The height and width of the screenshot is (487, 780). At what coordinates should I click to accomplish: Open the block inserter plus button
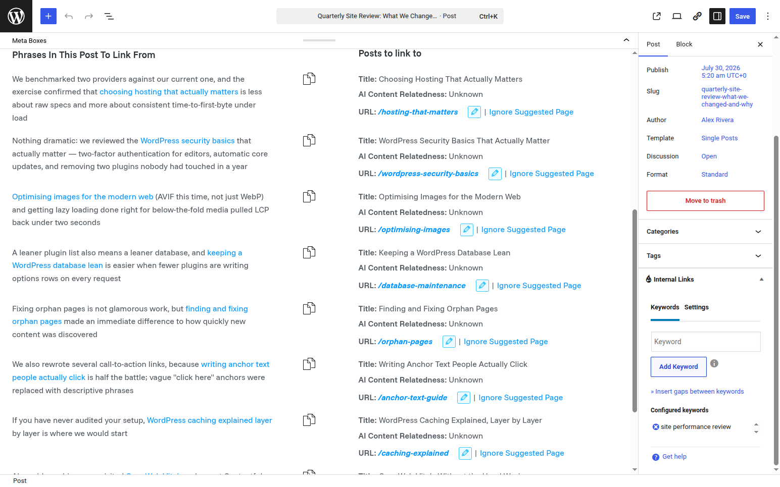(48, 16)
